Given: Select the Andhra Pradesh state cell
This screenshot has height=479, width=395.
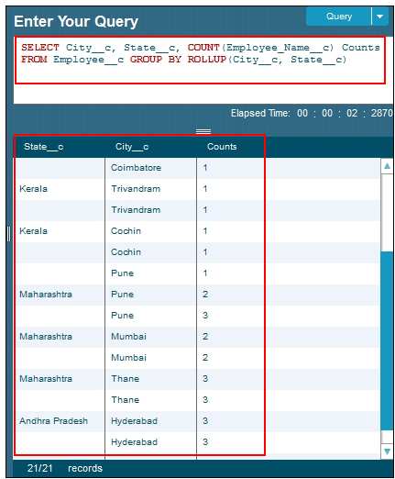Looking at the screenshot, I should (53, 421).
